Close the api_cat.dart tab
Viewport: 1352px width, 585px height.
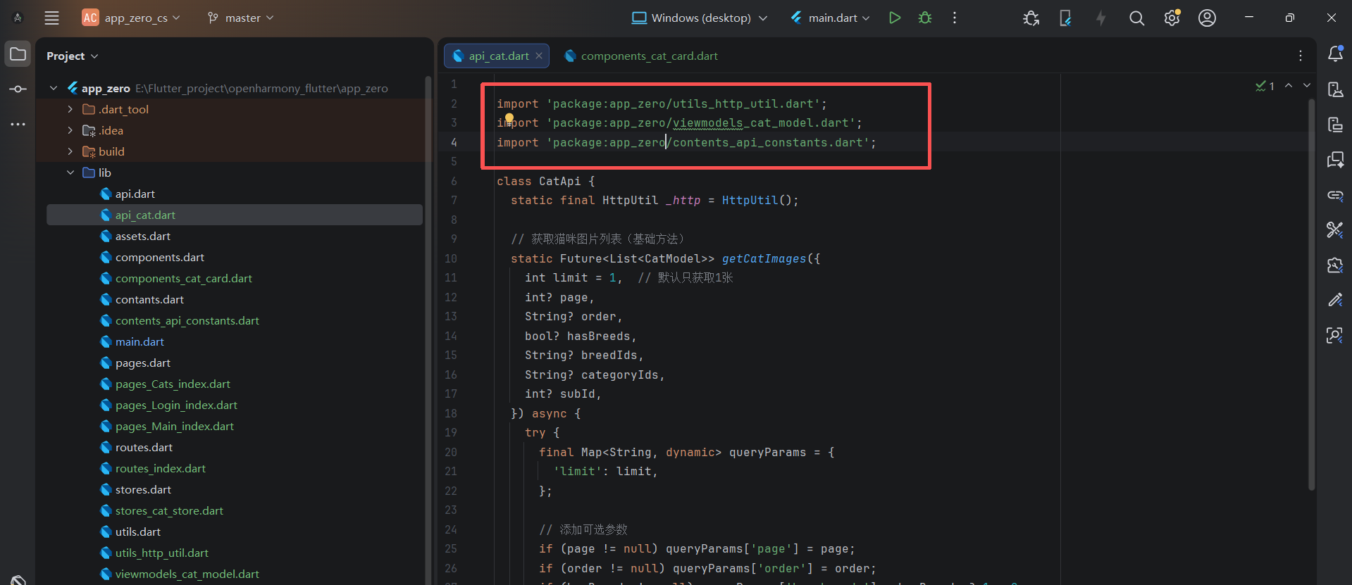pos(539,56)
